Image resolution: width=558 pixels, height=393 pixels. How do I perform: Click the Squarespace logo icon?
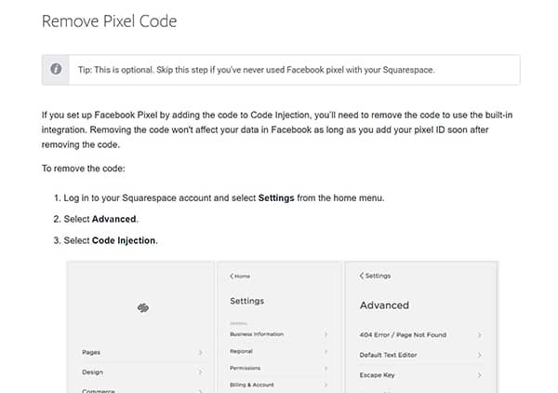click(143, 307)
